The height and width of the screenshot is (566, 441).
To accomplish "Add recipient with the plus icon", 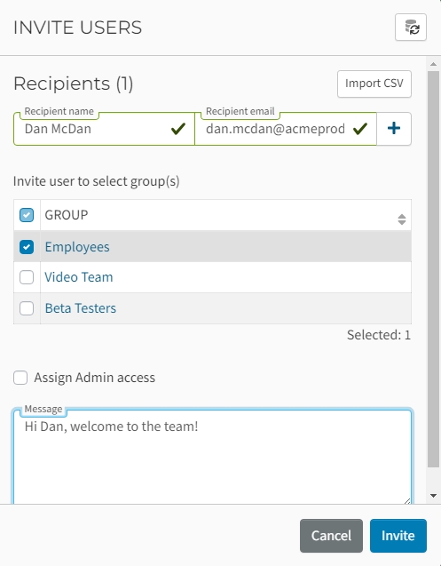I will [x=394, y=129].
